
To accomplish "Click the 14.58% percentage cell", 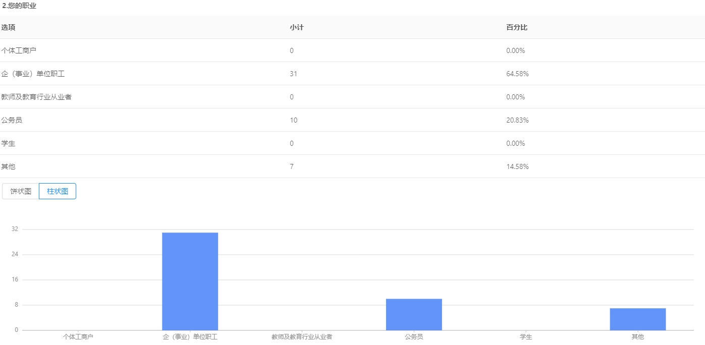I will pos(517,166).
